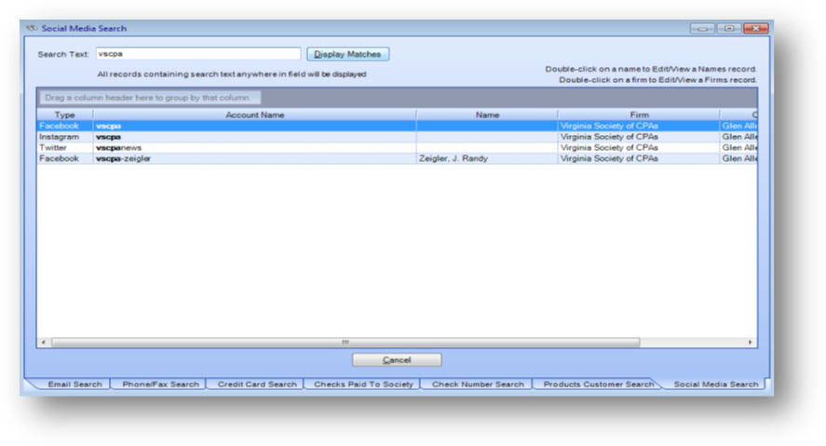Sort by the Account Name column header

pos(255,115)
